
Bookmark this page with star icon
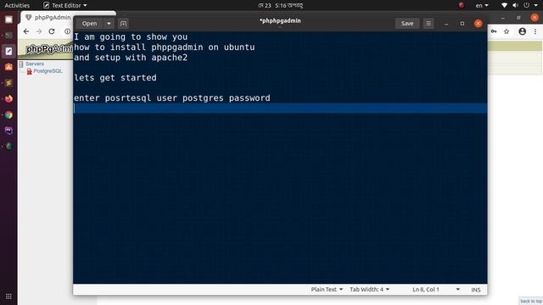(x=507, y=31)
